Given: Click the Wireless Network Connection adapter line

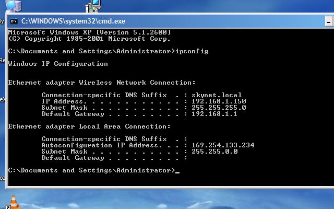Looking at the screenshot, I should click(102, 83).
